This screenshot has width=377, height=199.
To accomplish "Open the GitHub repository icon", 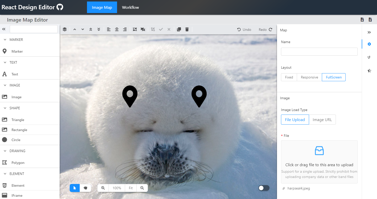I will pos(60,7).
